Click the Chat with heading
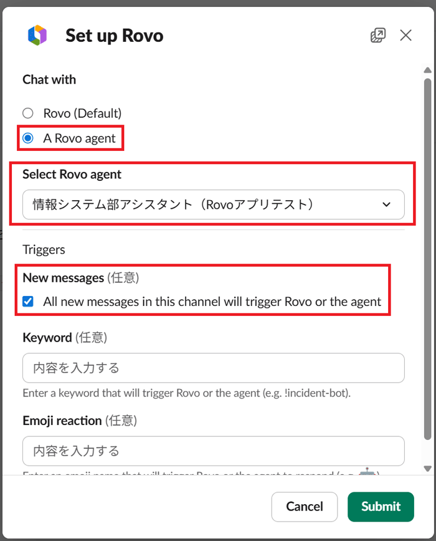This screenshot has width=436, height=541. [x=49, y=80]
